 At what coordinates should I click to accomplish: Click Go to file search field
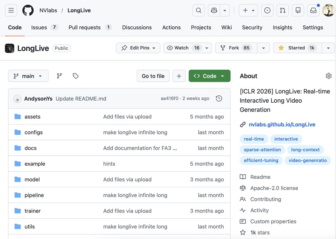click(153, 76)
